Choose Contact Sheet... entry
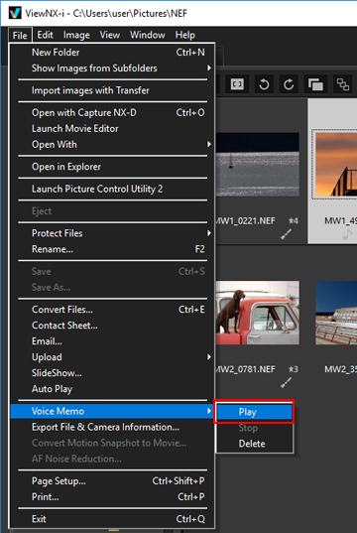Image resolution: width=357 pixels, height=533 pixels. tap(112, 326)
